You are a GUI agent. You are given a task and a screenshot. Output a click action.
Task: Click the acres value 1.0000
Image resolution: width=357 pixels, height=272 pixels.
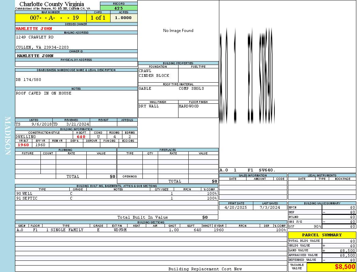click(123, 18)
